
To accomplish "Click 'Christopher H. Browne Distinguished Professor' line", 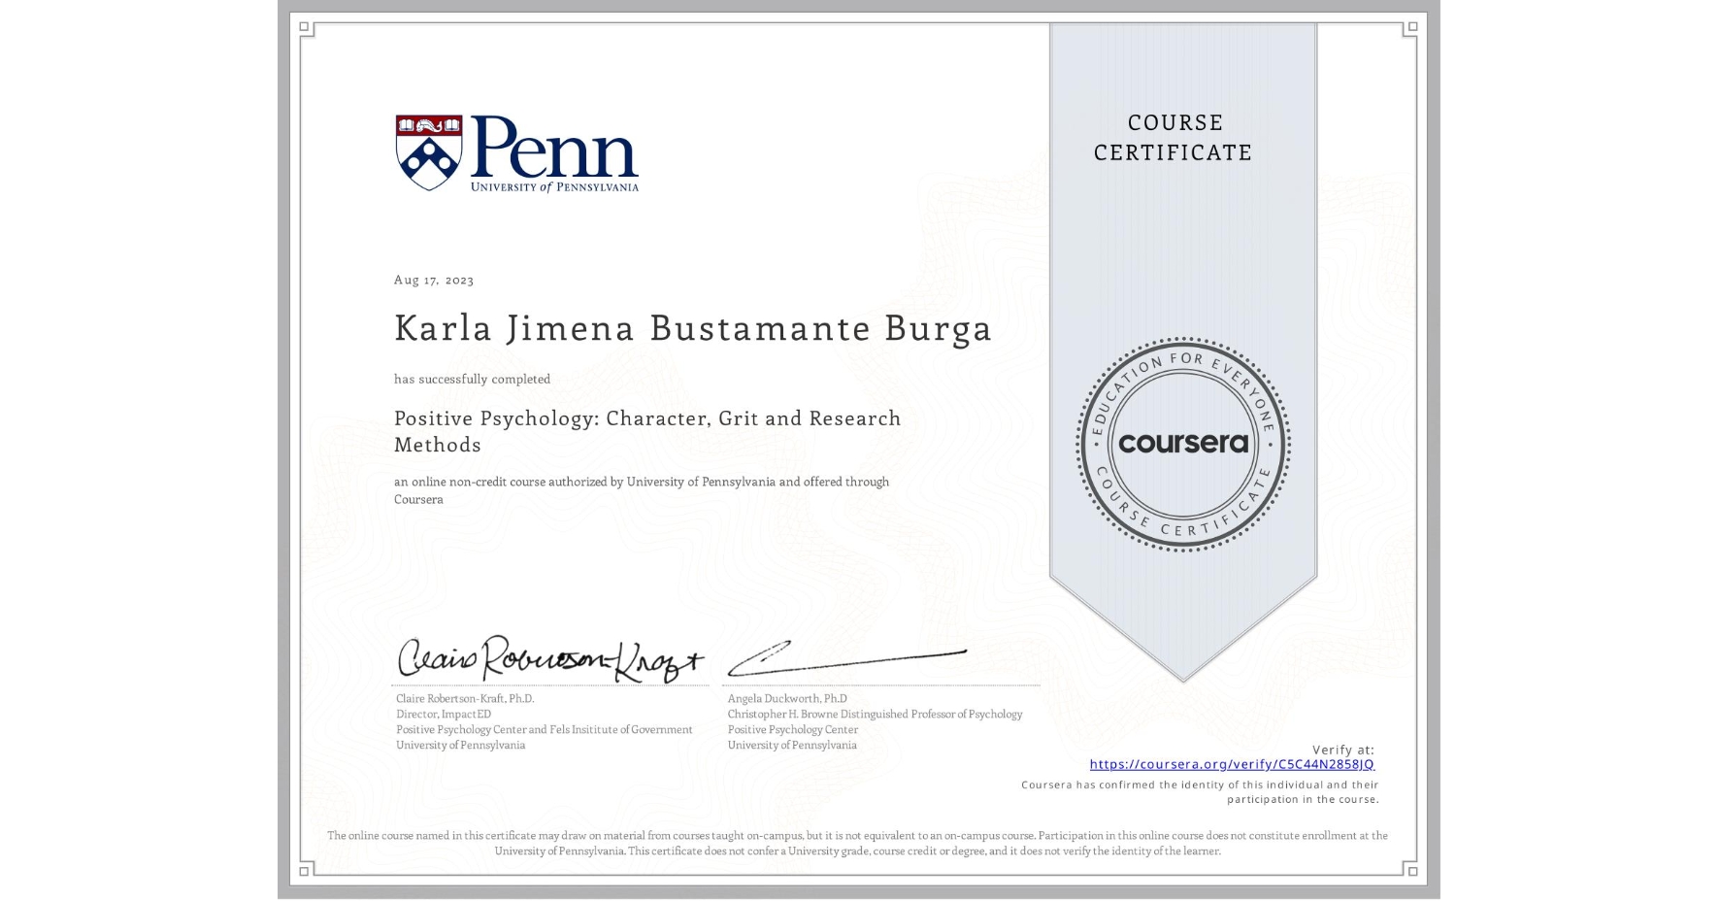I will (x=875, y=714).
